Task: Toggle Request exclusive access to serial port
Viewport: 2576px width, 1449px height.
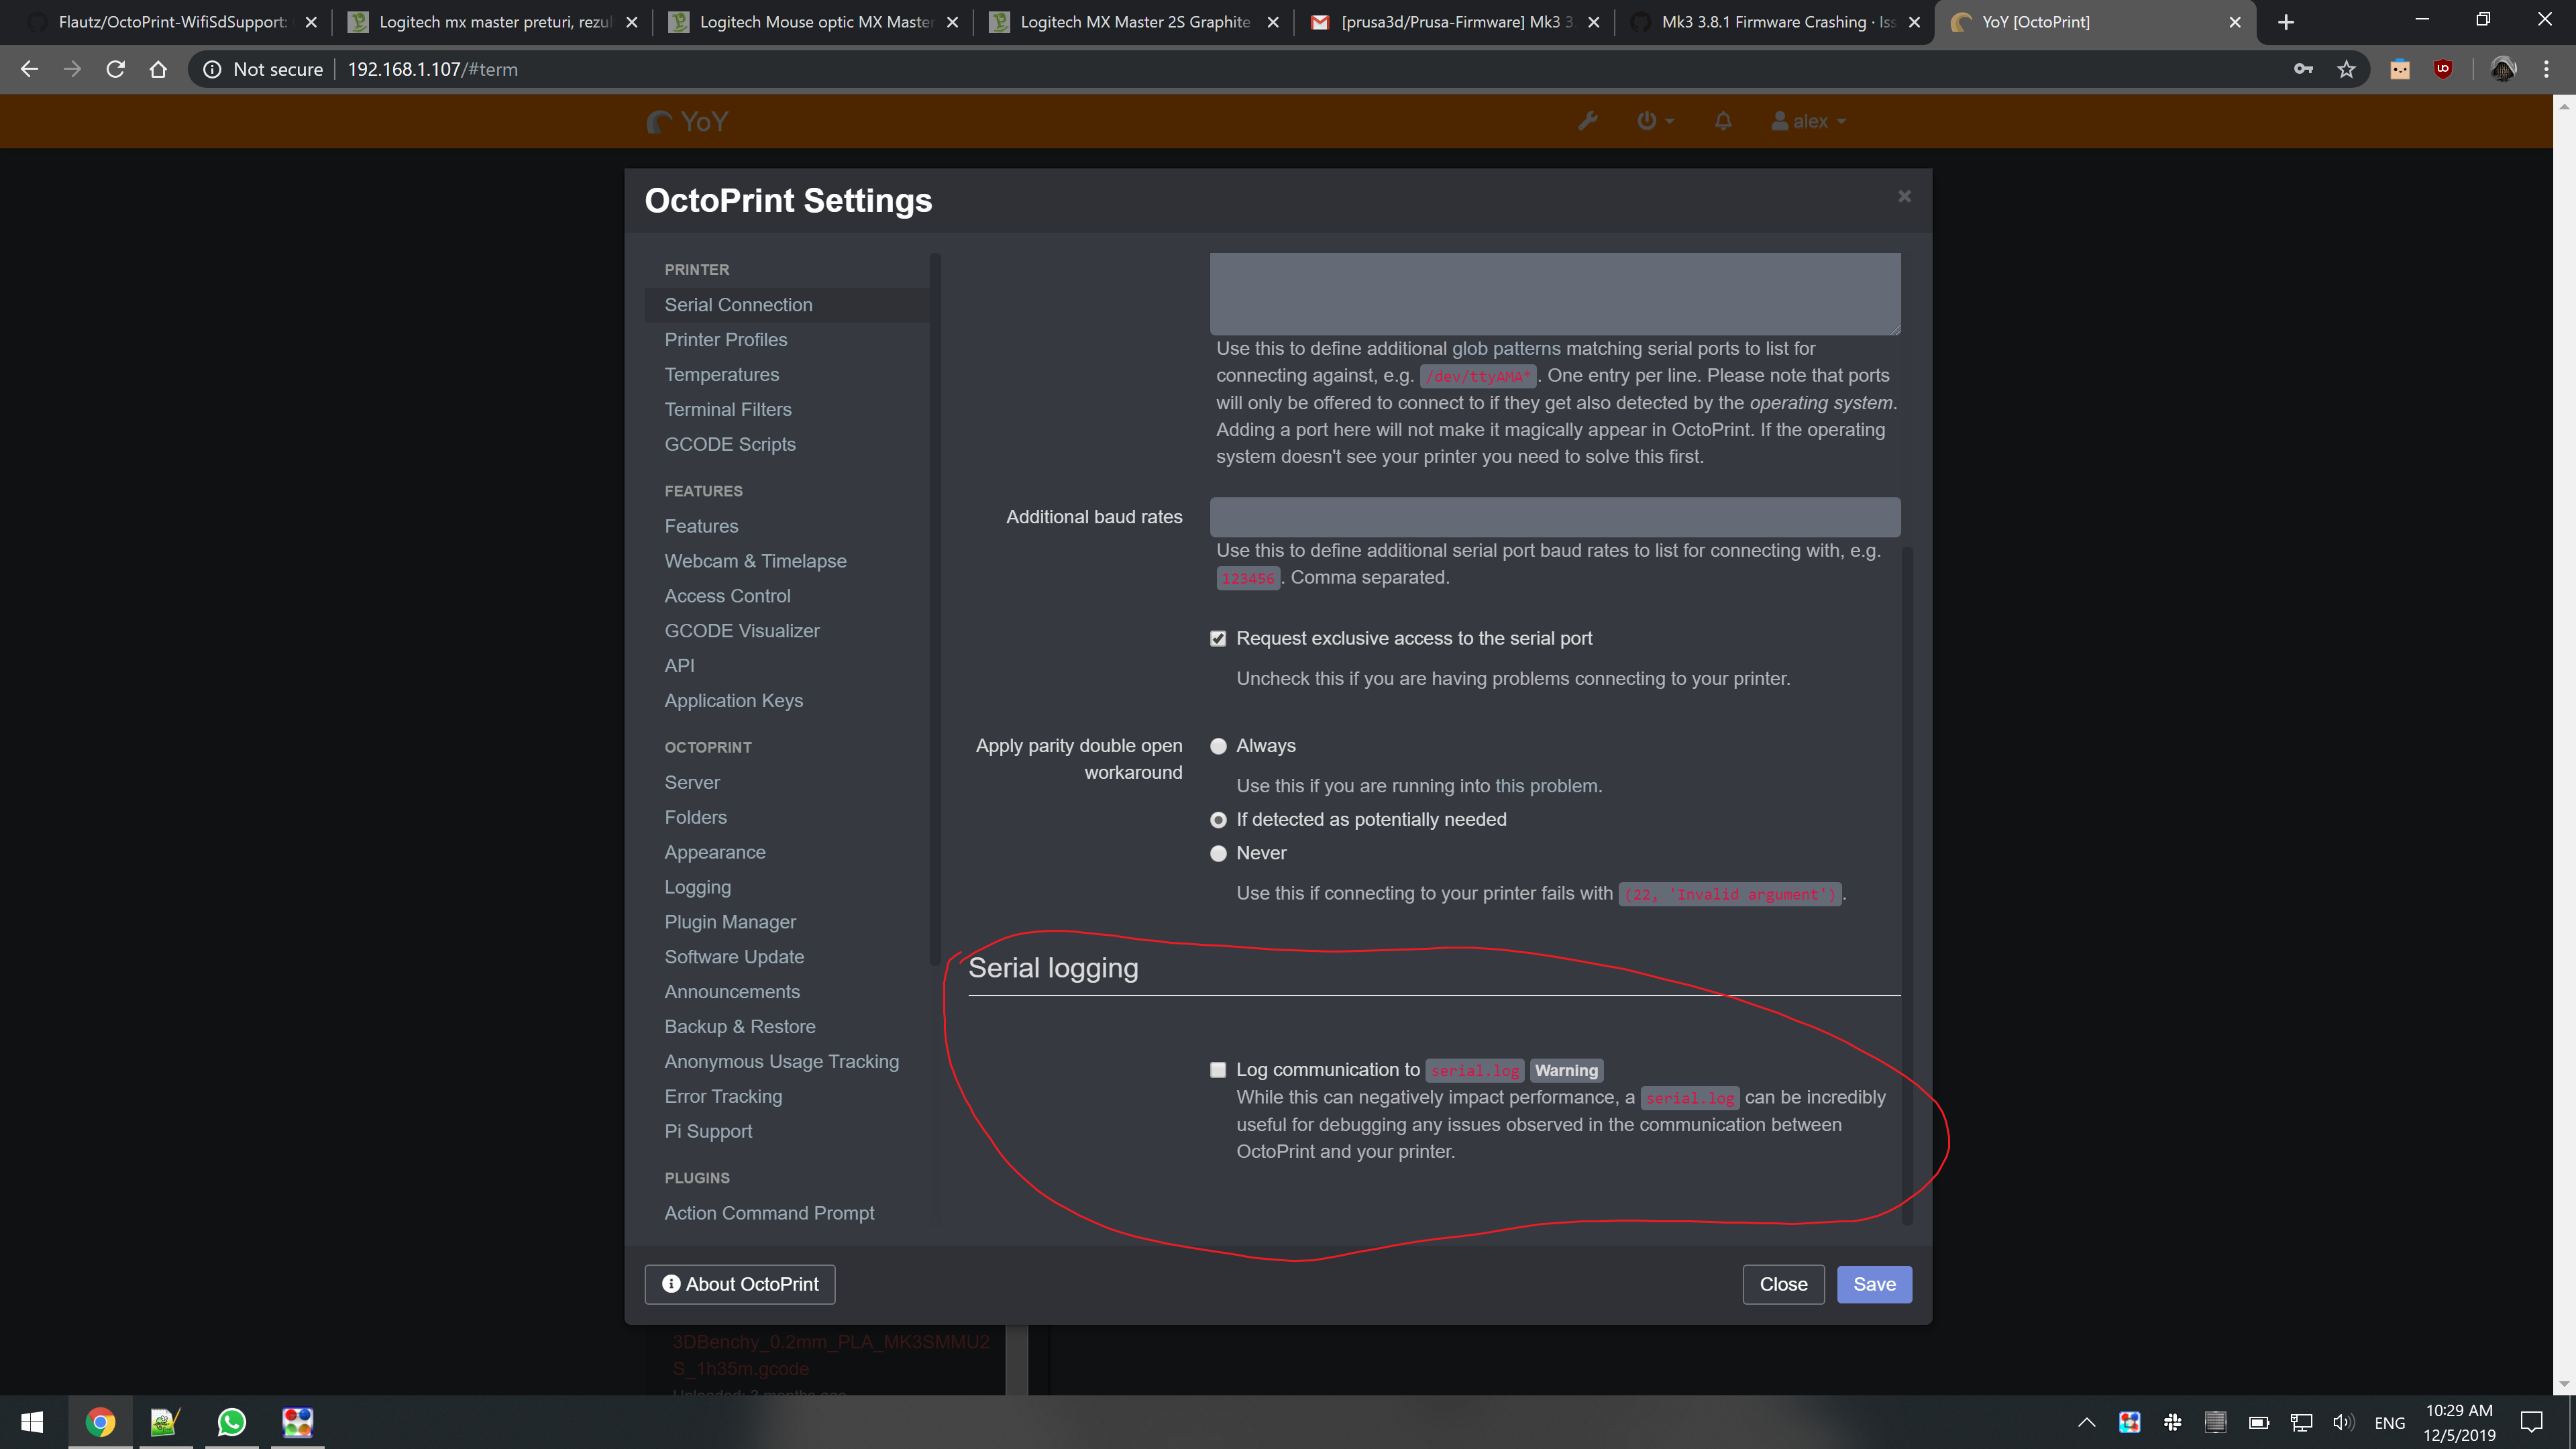Action: [1218, 639]
